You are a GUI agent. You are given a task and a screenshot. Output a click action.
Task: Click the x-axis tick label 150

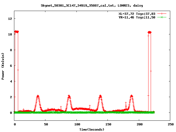[108, 124]
